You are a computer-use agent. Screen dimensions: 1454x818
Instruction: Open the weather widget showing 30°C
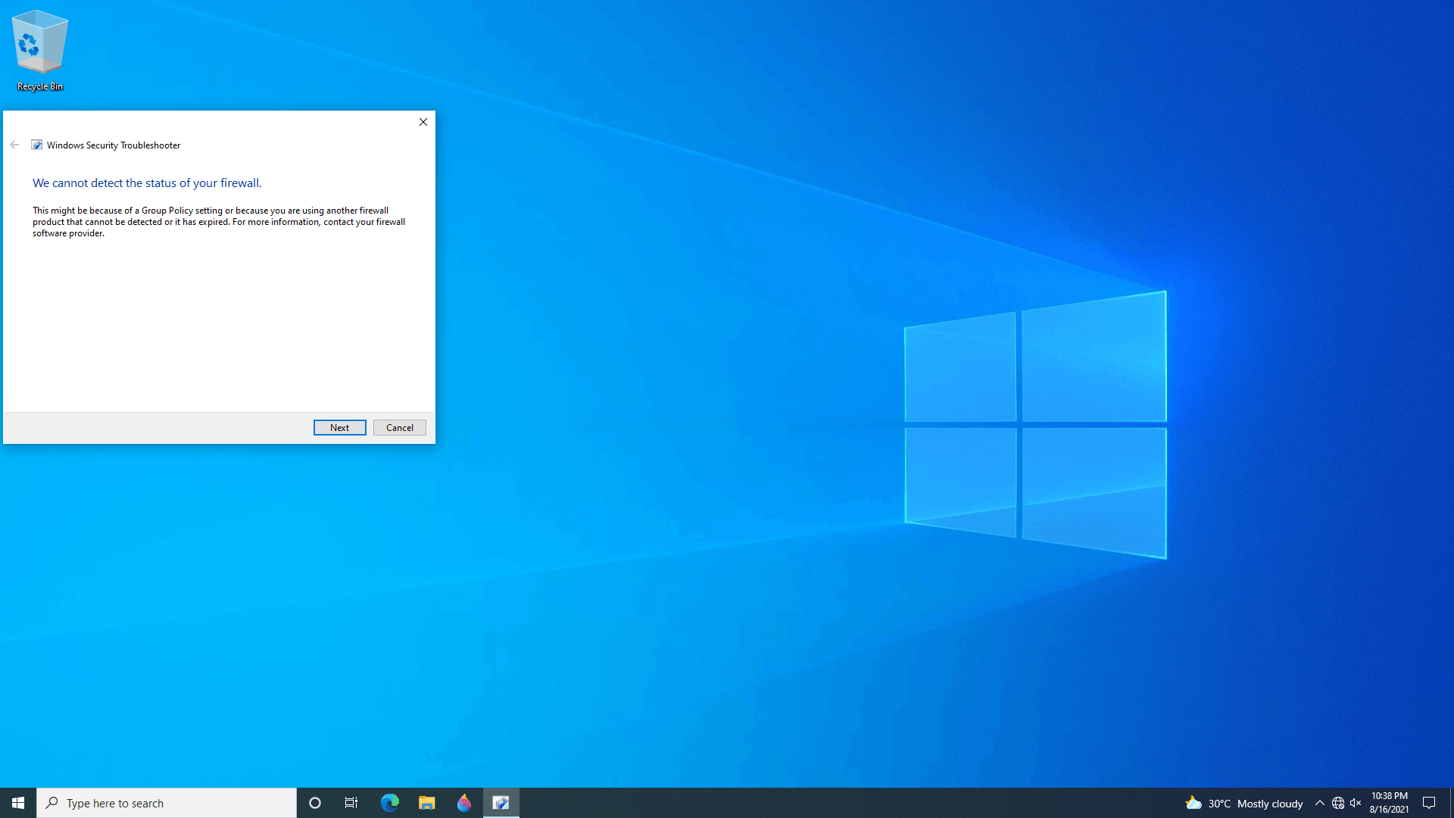1243,803
